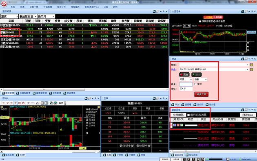Select the 高低區間 radio button
This screenshot has height=161, width=257.
(x=215, y=21)
